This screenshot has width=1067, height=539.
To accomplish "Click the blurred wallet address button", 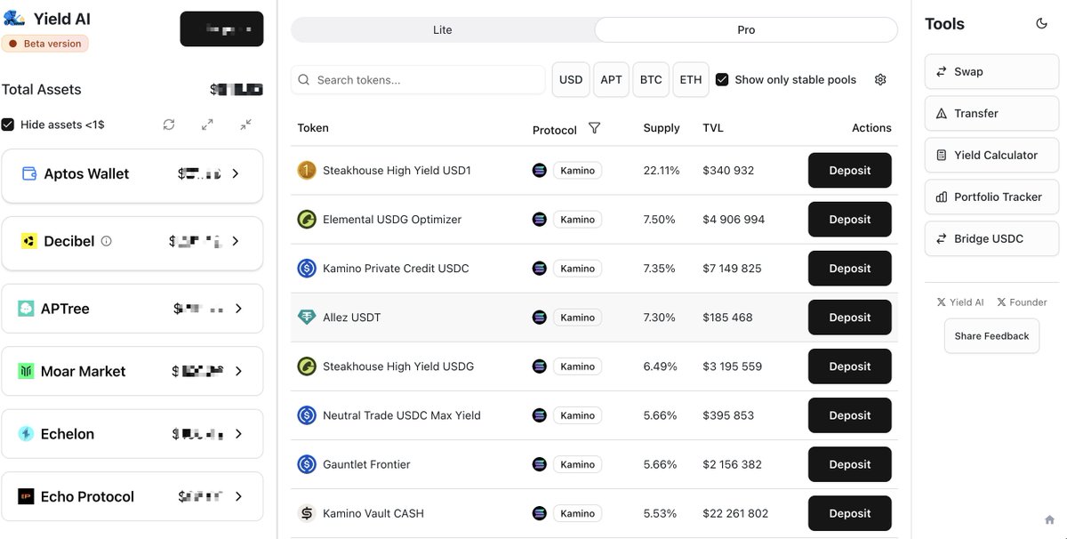I will pos(221,29).
